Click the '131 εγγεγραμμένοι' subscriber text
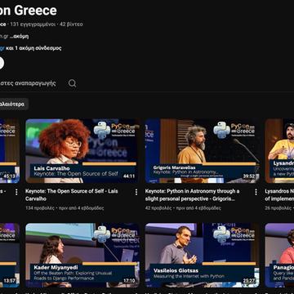The image size is (294, 294). click(x=33, y=24)
